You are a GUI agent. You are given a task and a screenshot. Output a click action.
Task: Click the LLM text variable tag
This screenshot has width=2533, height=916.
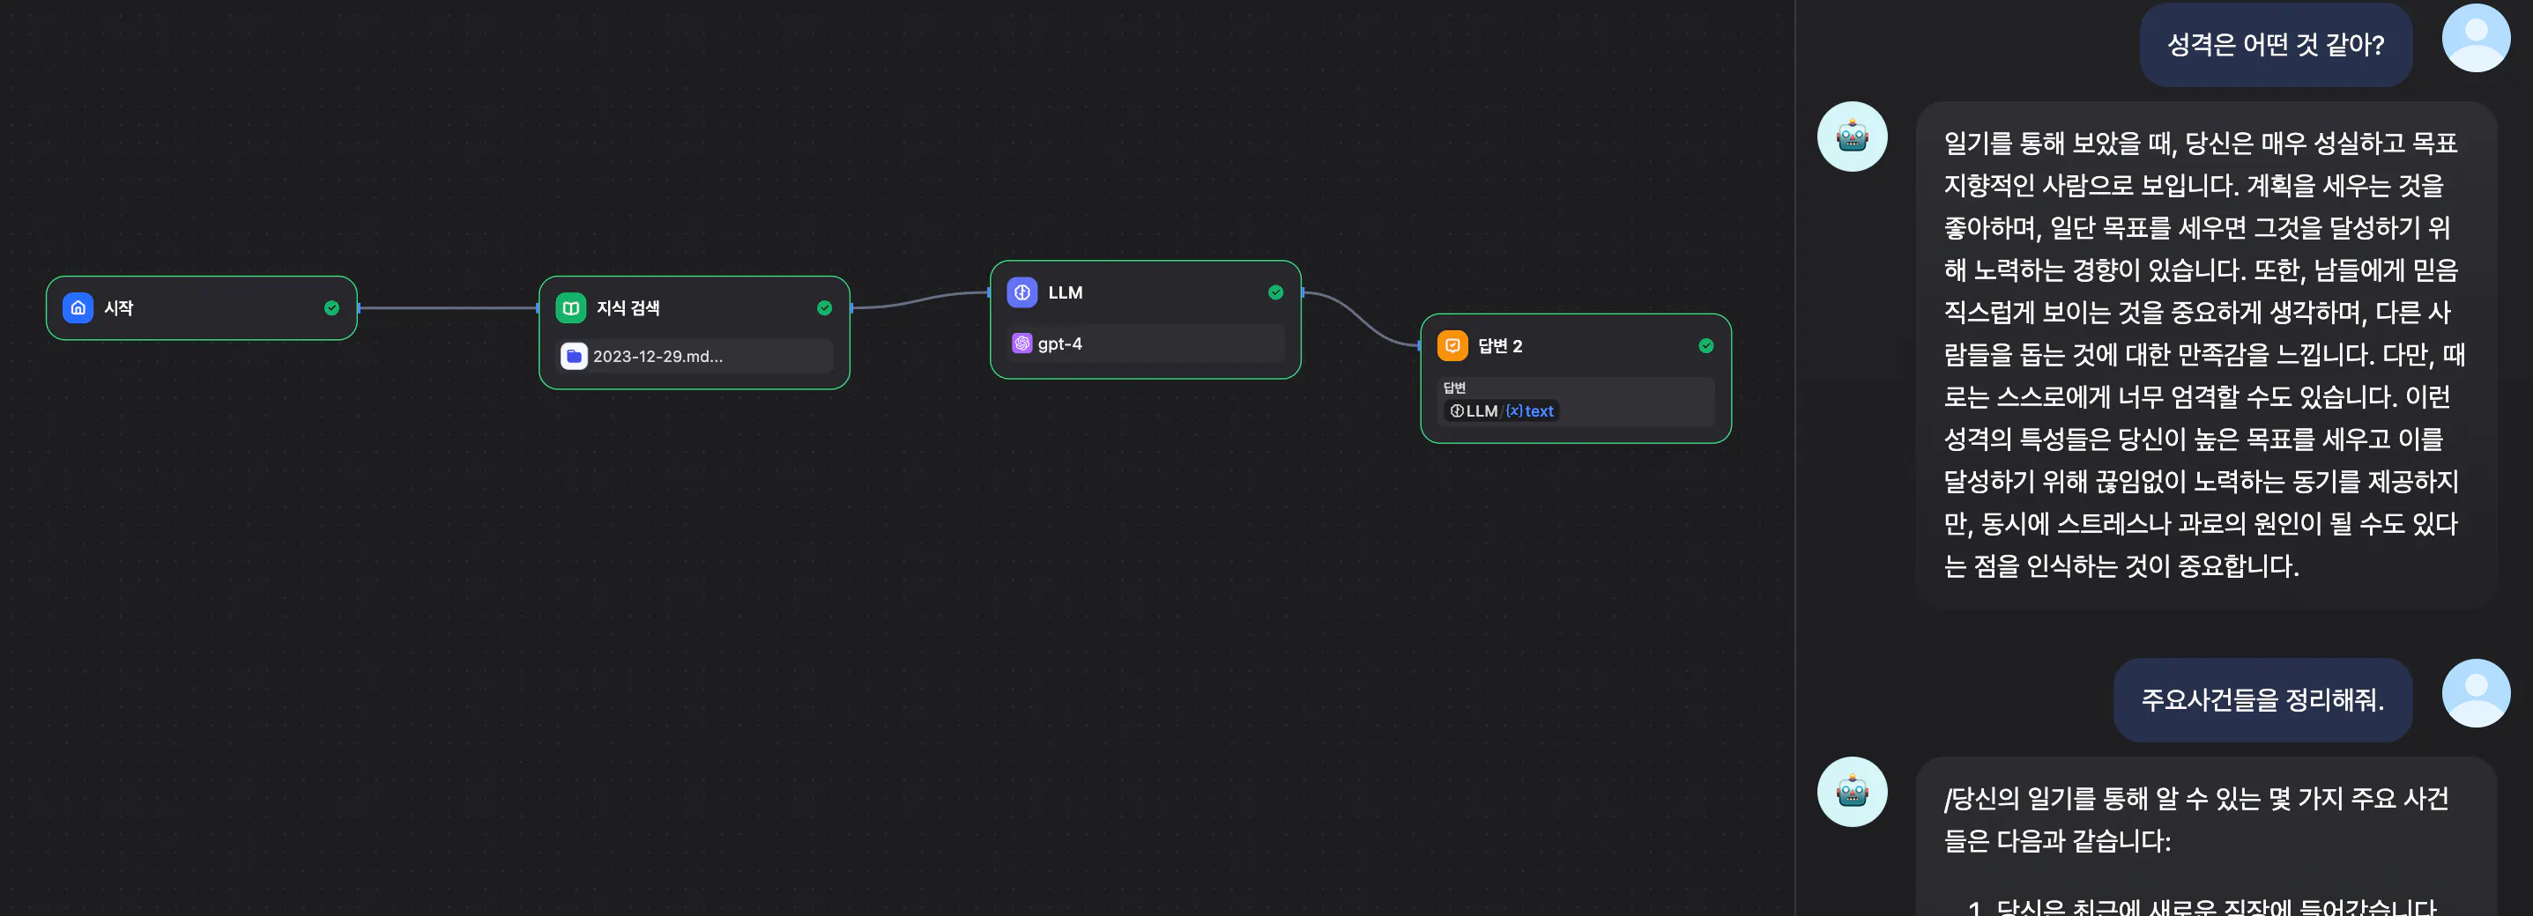click(x=1502, y=410)
